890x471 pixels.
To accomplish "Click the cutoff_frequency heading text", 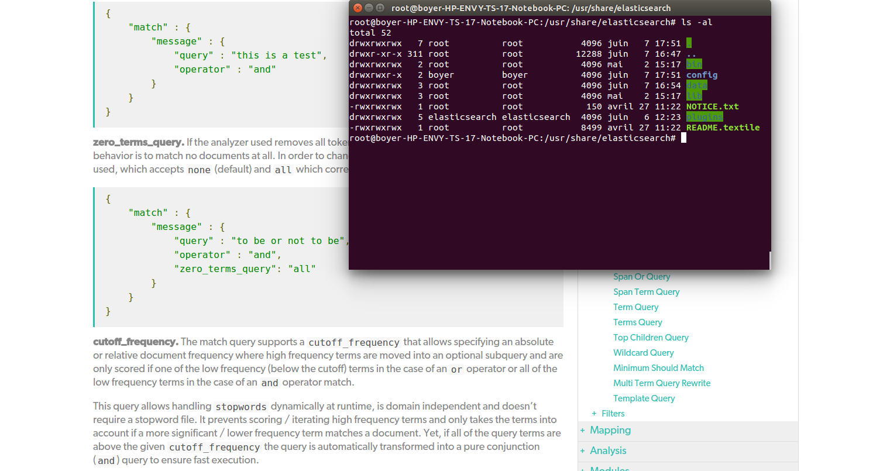I will (x=136, y=342).
